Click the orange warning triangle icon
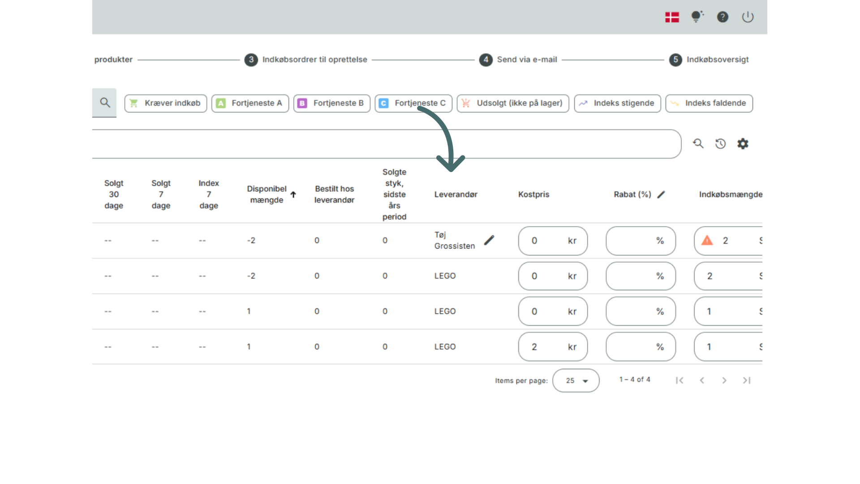860x484 pixels. (707, 240)
